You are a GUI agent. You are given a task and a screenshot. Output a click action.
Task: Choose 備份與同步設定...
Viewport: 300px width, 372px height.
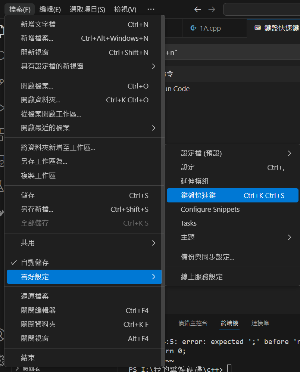pos(232,257)
